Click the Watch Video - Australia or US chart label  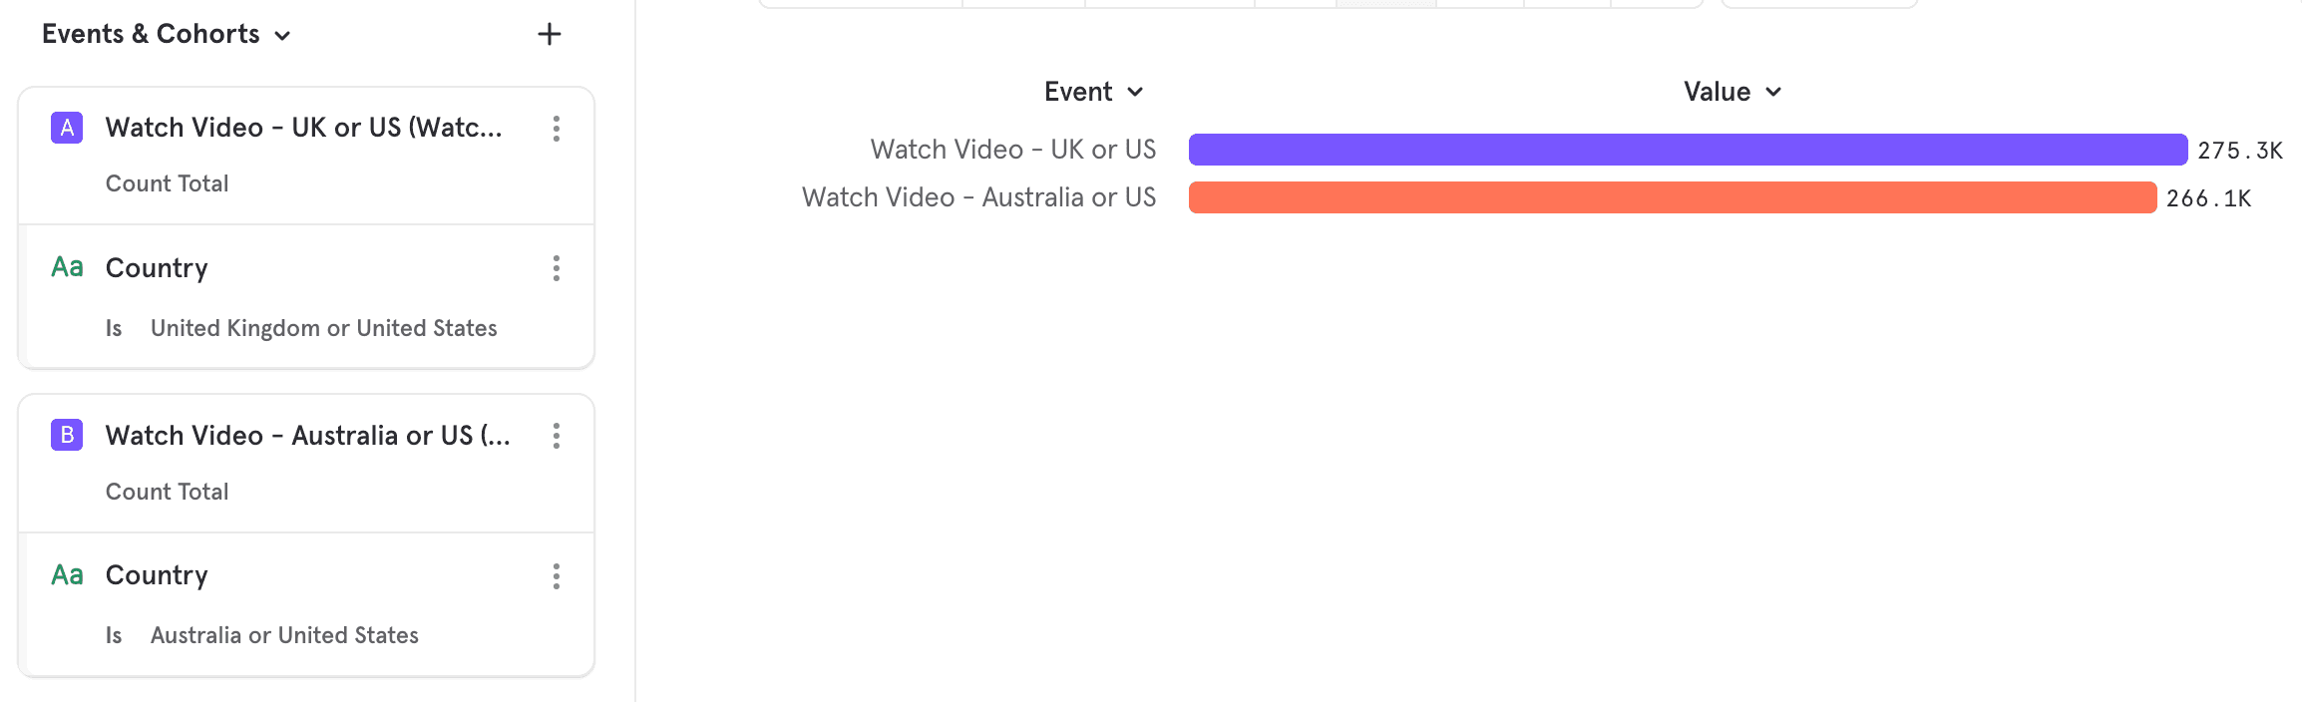pos(978,197)
